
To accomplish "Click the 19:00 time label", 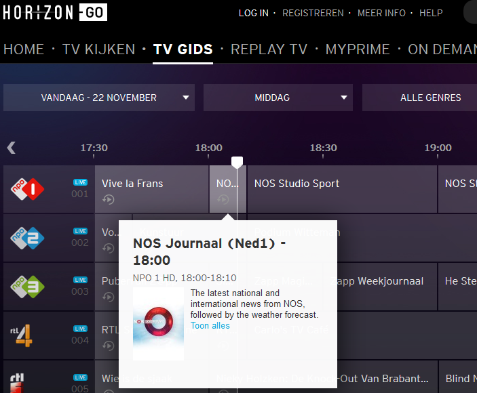I will coord(438,148).
